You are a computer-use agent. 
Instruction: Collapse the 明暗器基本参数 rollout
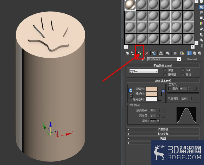click(x=163, y=66)
